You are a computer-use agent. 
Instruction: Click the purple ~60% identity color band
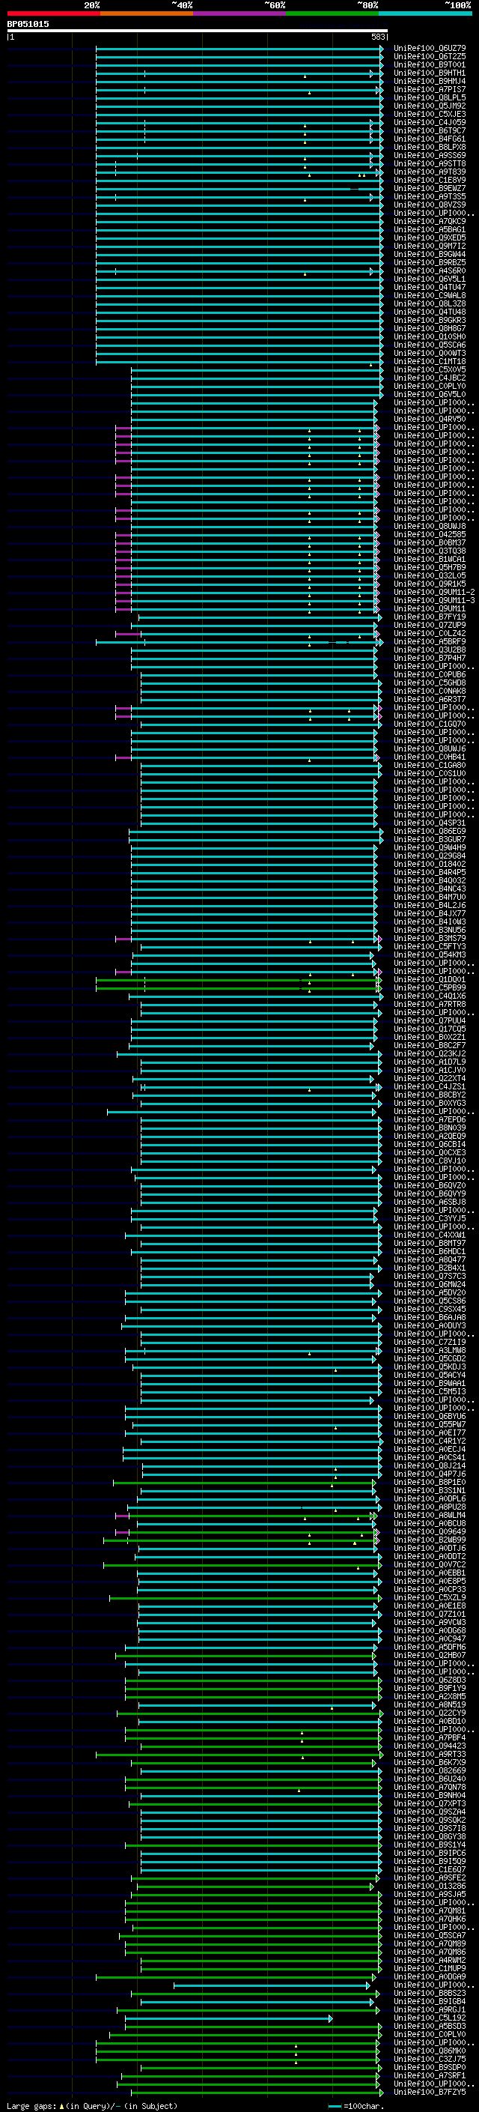(x=240, y=13)
